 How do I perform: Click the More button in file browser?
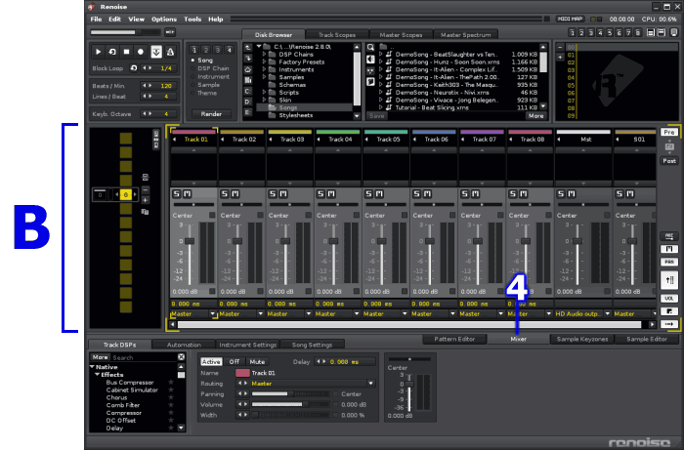coord(535,116)
